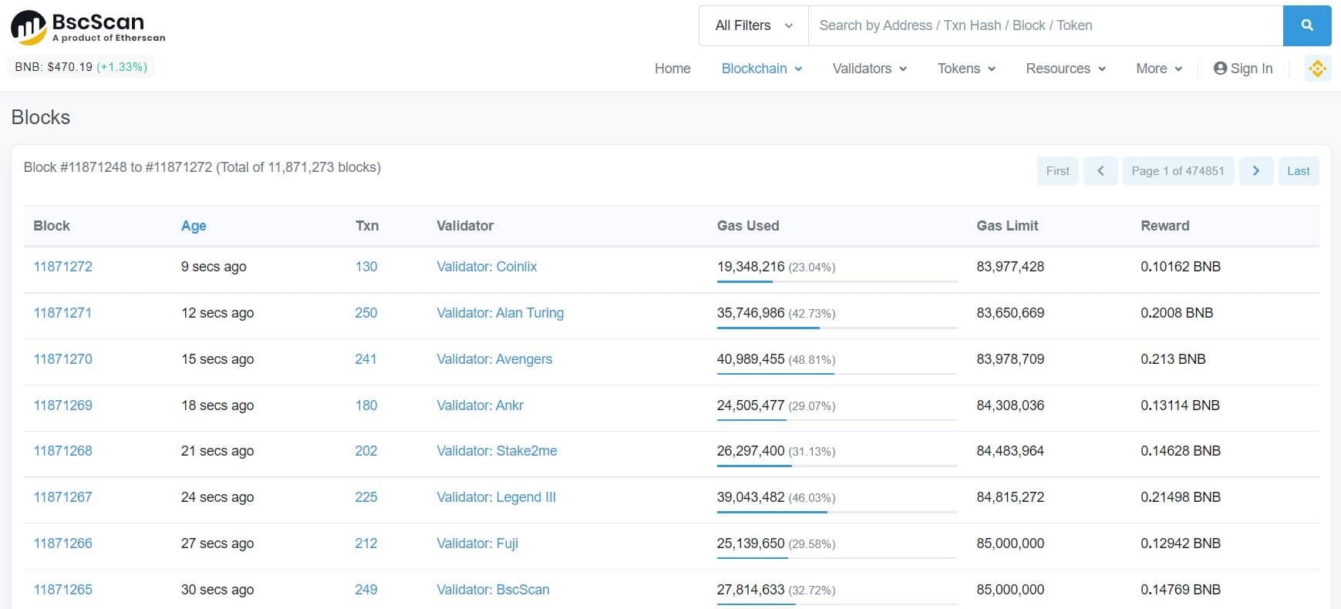Toggle the Age column format

(194, 226)
